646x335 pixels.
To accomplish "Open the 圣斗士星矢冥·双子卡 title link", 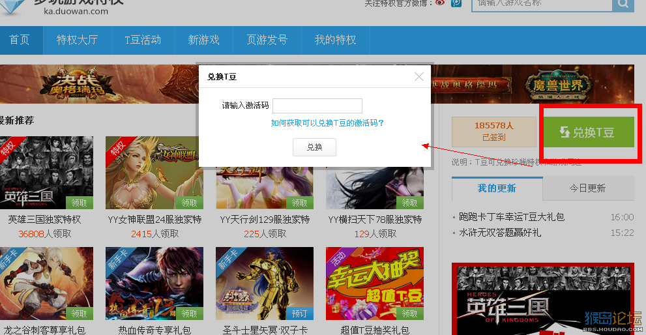I will [x=265, y=330].
